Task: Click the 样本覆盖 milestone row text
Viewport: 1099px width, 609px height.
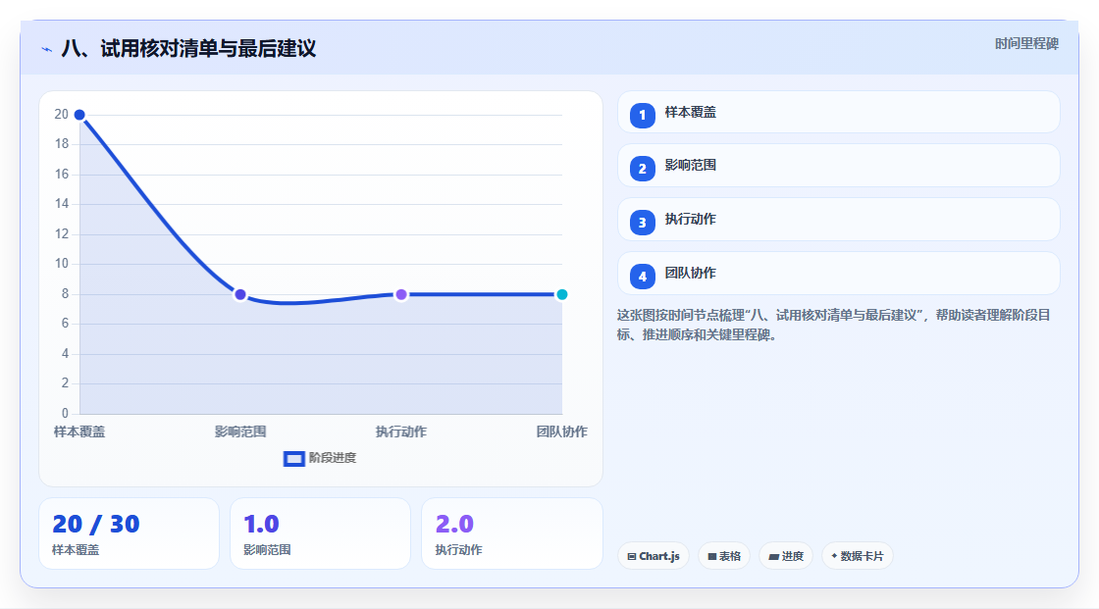Action: coord(691,112)
